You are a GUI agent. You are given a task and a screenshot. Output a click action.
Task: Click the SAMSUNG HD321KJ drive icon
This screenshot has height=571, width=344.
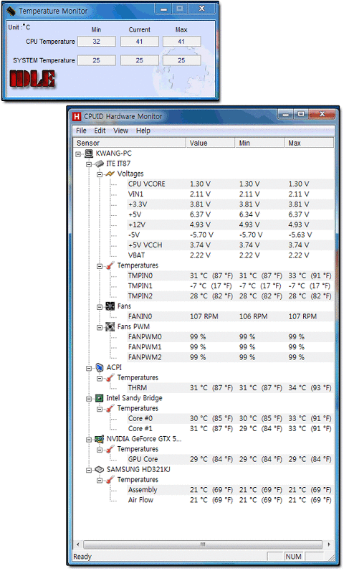click(100, 469)
